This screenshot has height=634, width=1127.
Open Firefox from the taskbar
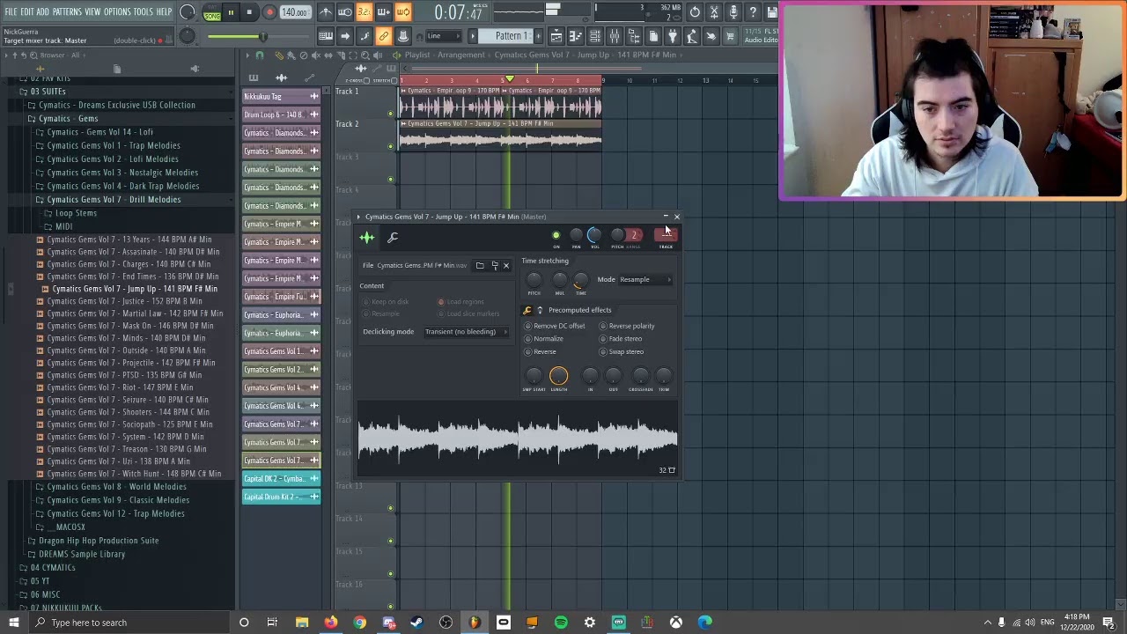click(x=330, y=623)
